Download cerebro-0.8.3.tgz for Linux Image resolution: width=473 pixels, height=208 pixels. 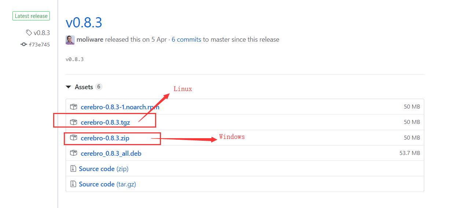point(105,122)
